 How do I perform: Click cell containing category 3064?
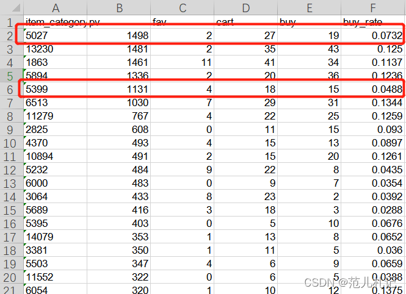(56, 196)
